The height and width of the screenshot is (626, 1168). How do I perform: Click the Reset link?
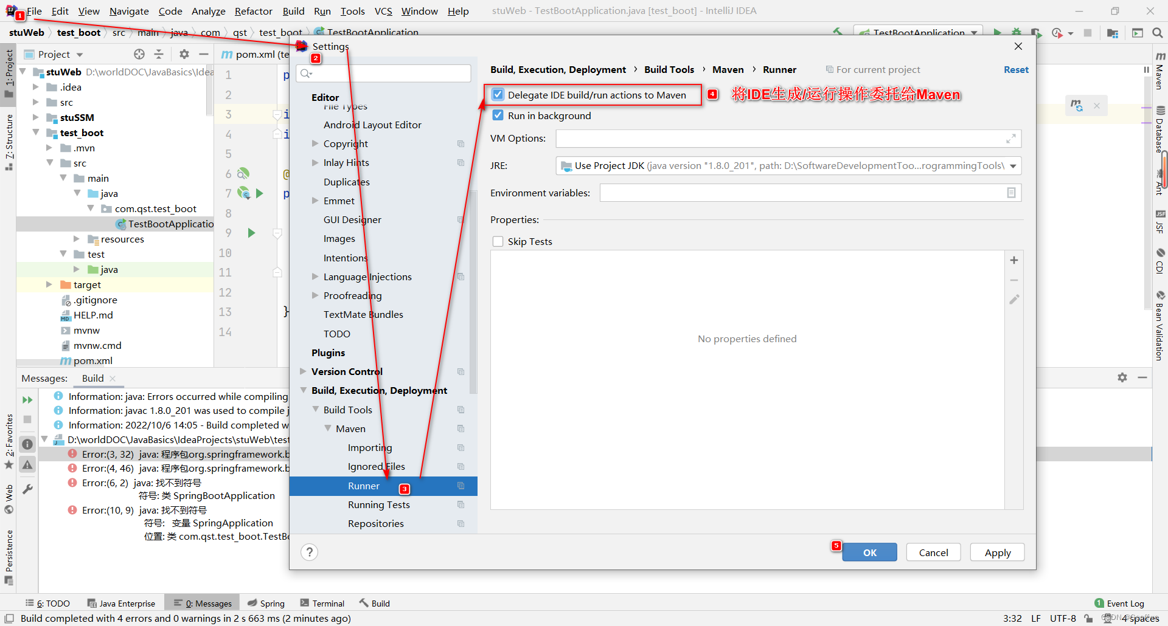(x=1016, y=69)
